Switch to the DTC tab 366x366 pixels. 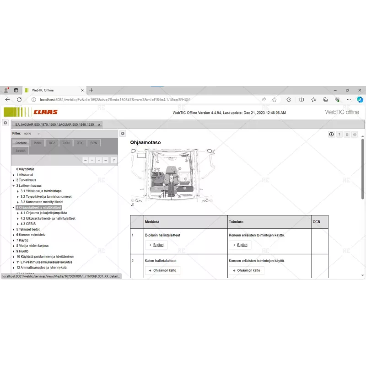80,143
